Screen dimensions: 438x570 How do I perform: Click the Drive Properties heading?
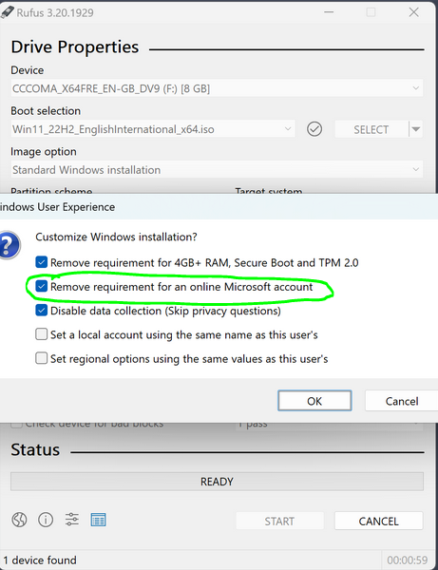[74, 47]
